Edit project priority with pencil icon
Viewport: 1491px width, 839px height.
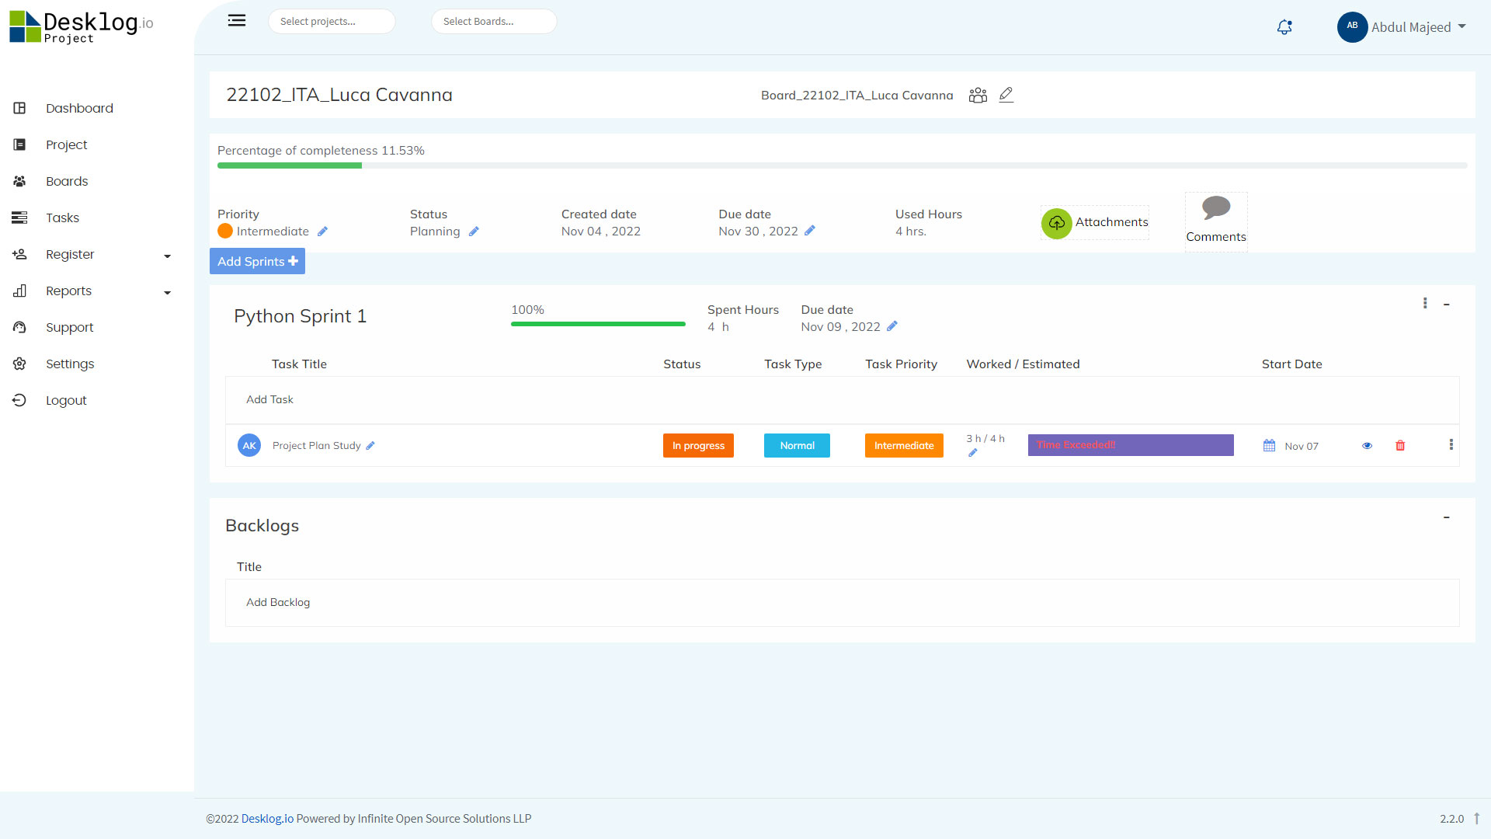click(323, 232)
